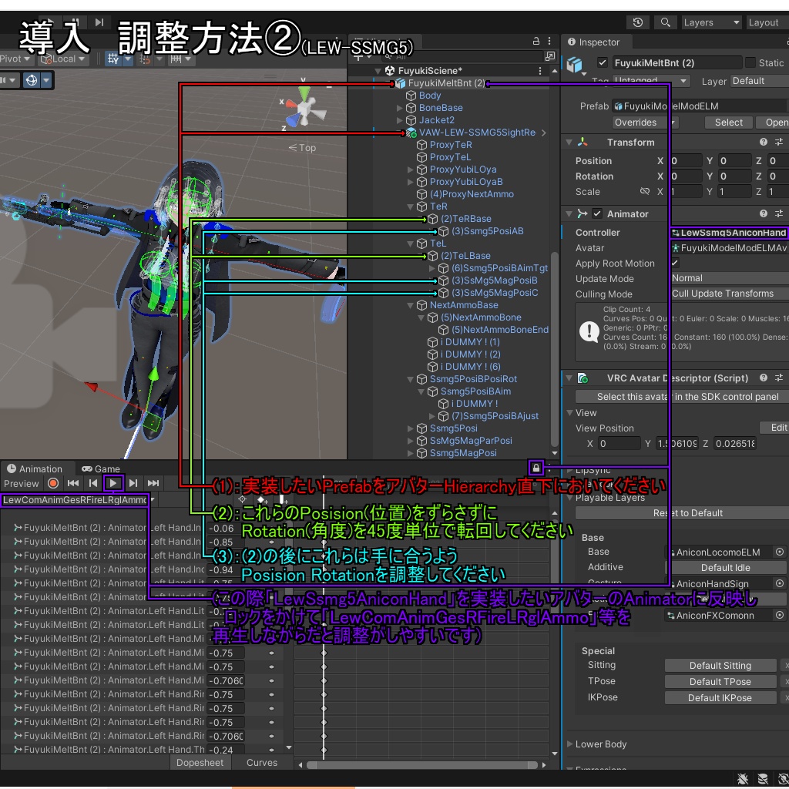This screenshot has height=789, width=789.
Task: Switch to the Game tab
Action: (101, 469)
